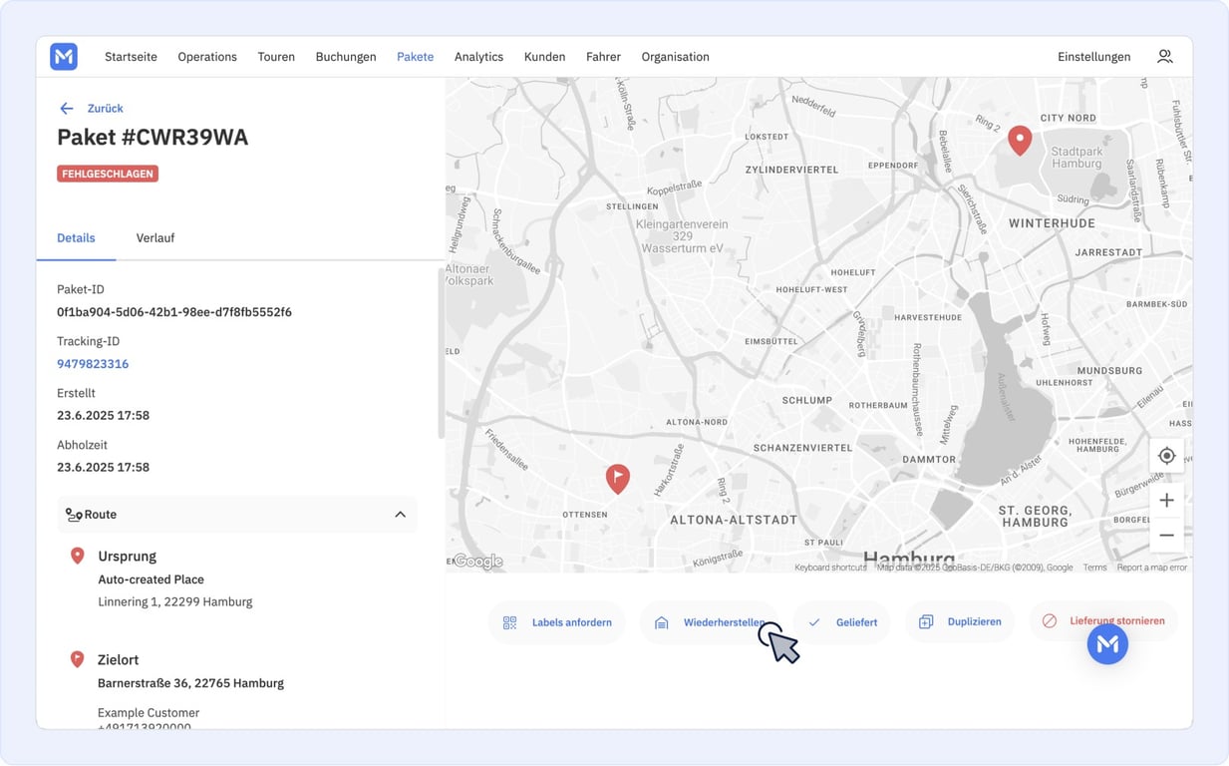Open Analytics
1229x766 pixels.
478,57
